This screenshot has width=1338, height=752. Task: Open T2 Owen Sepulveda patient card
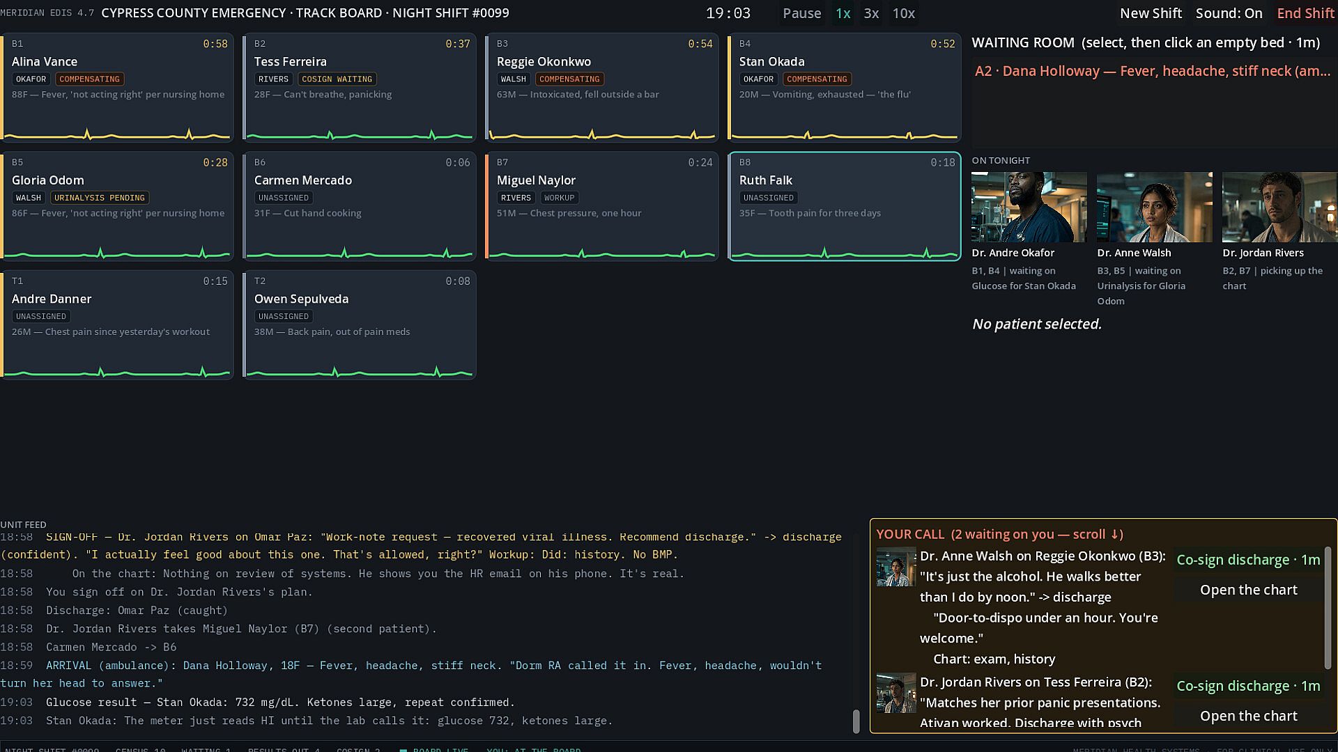pyautogui.click(x=360, y=324)
